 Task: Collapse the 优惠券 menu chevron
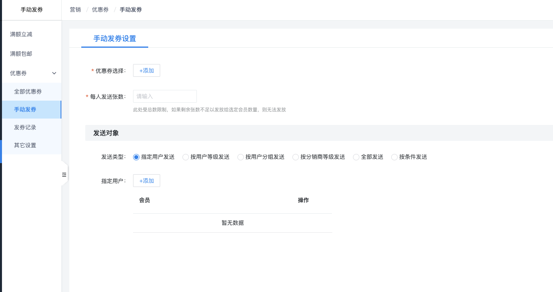[54, 73]
